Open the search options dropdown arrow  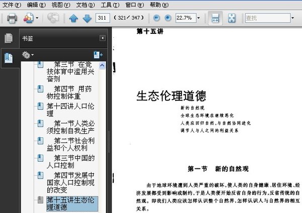293,18
